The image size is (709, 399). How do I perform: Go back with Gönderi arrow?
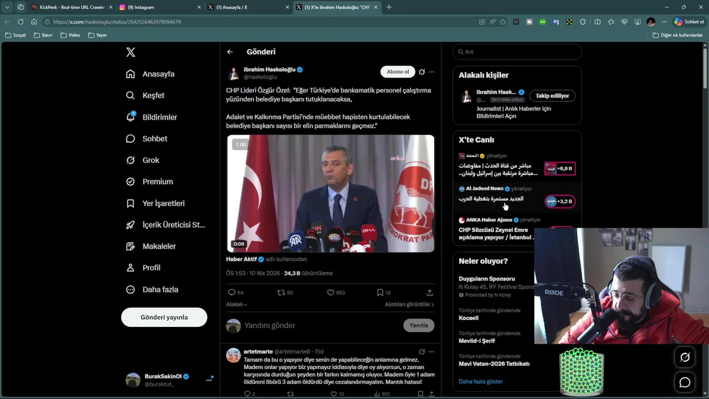[x=230, y=52]
